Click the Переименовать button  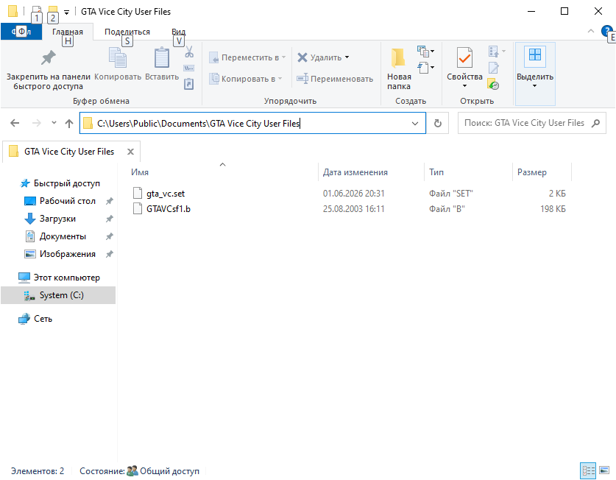pyautogui.click(x=335, y=79)
